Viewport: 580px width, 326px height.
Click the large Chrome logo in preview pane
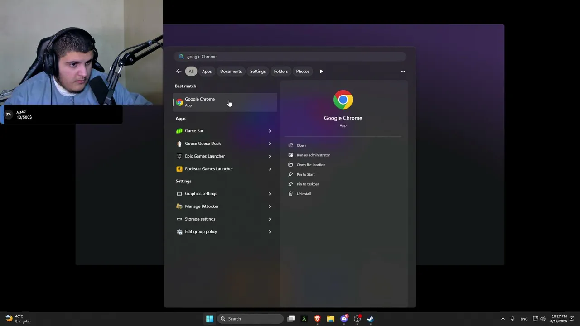coord(343,100)
